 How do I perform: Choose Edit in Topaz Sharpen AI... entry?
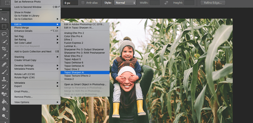(85, 28)
